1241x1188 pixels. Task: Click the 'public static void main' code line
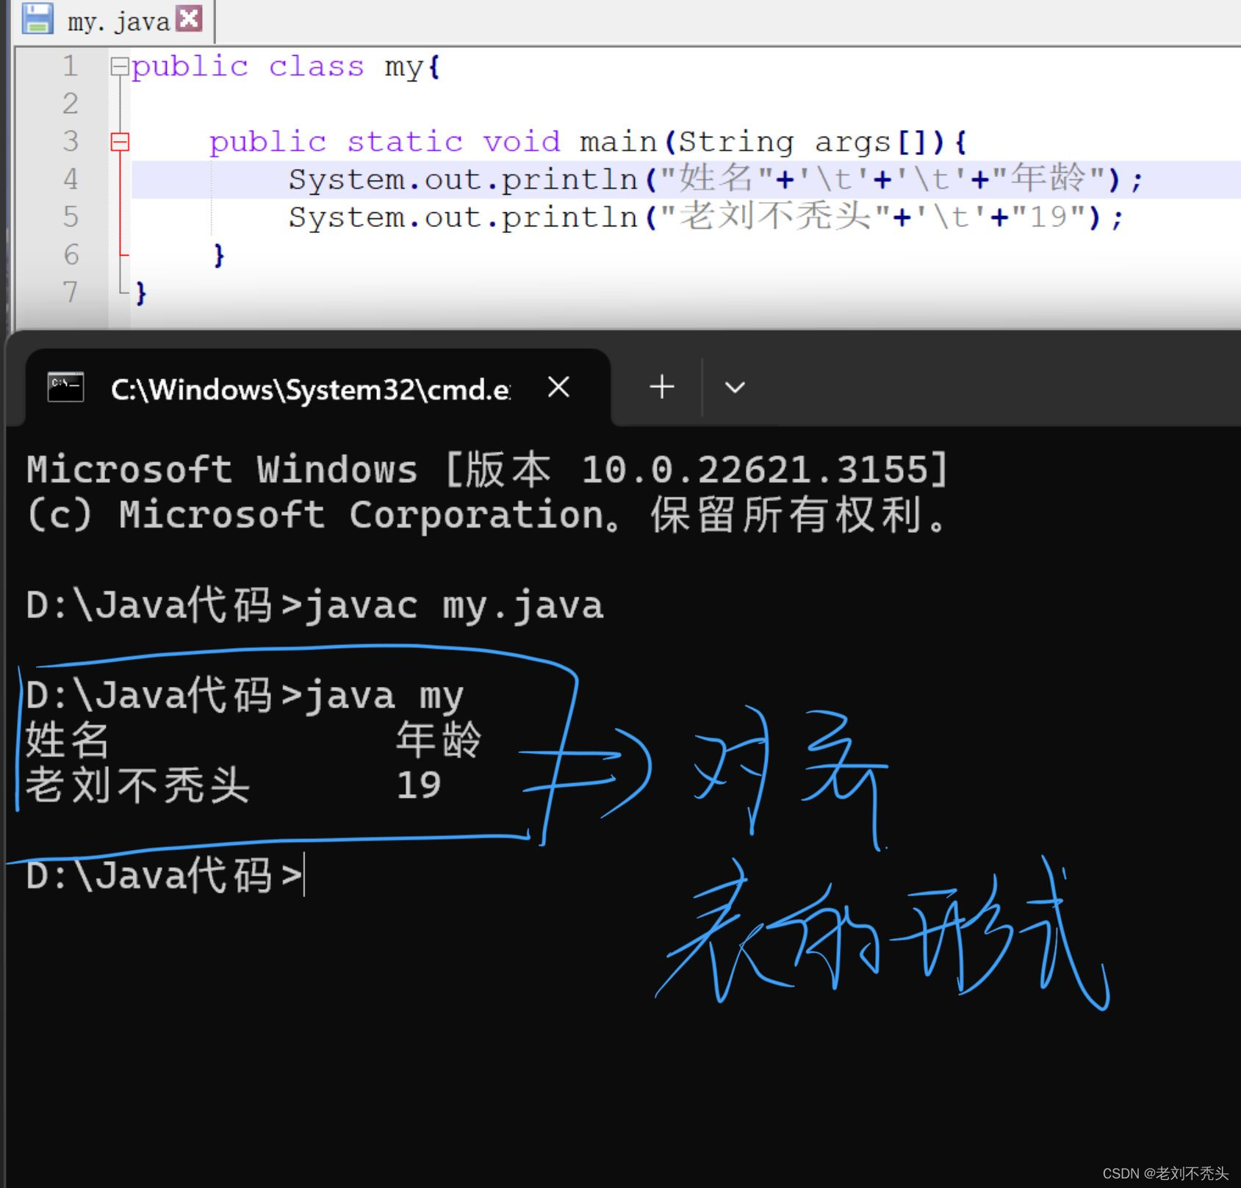[589, 142]
